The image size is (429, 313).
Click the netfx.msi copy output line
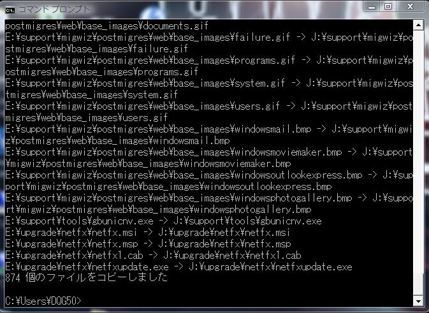pos(147,232)
